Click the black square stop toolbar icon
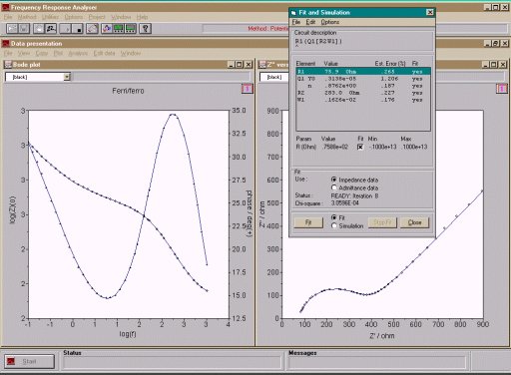511x375 pixels. click(x=79, y=29)
